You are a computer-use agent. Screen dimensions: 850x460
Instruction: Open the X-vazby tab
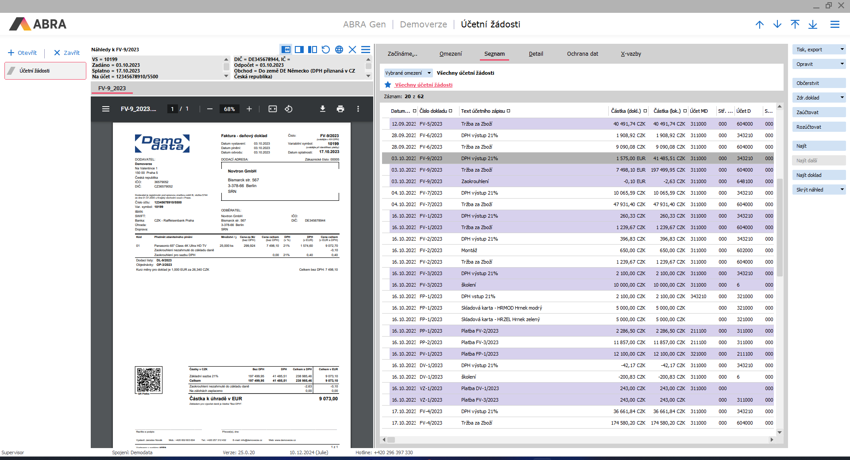tap(631, 54)
